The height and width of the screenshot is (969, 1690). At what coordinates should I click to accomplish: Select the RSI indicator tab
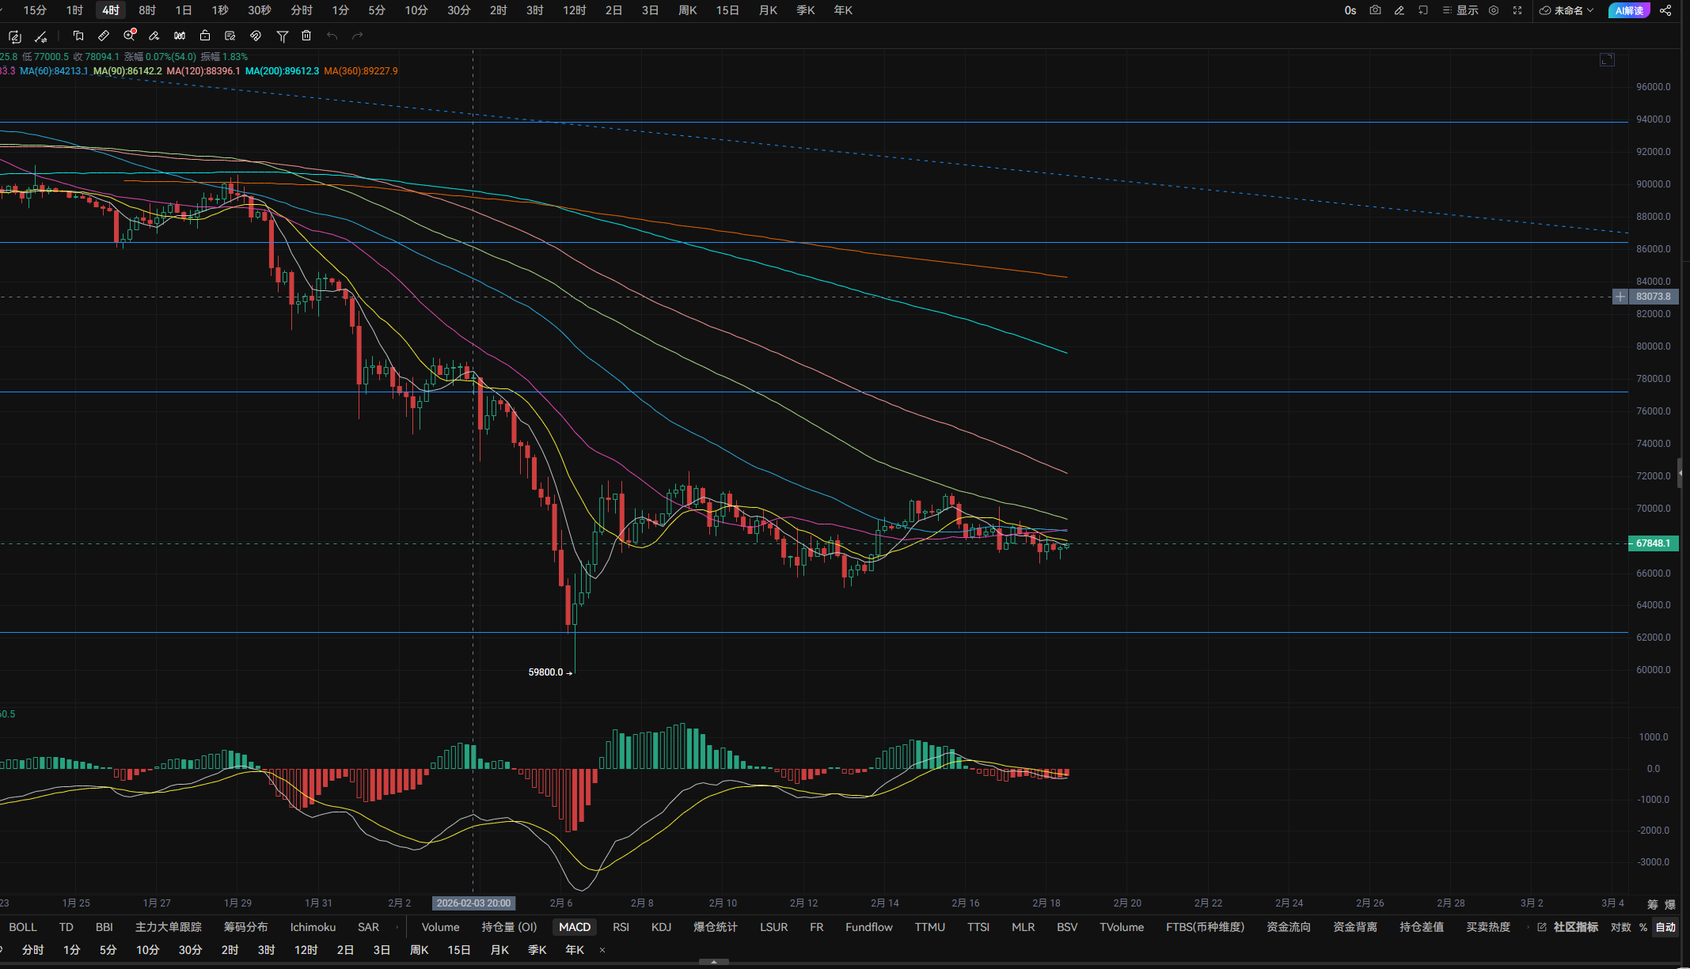pyautogui.click(x=621, y=927)
